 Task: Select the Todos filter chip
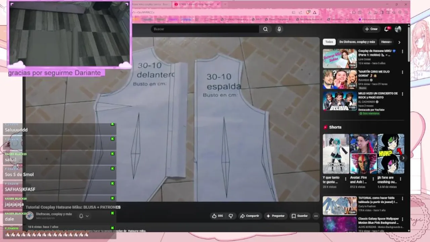click(329, 42)
